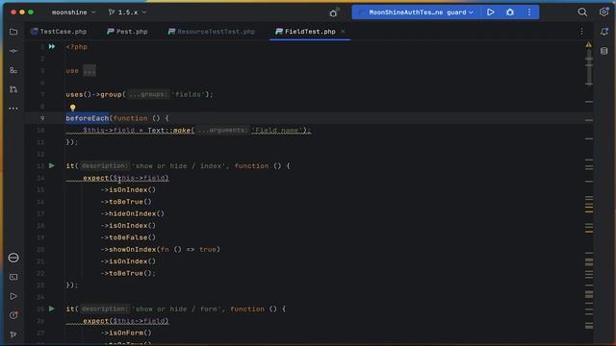The image size is (616, 346).
Task: Open the Commit tool window
Action: [13, 51]
